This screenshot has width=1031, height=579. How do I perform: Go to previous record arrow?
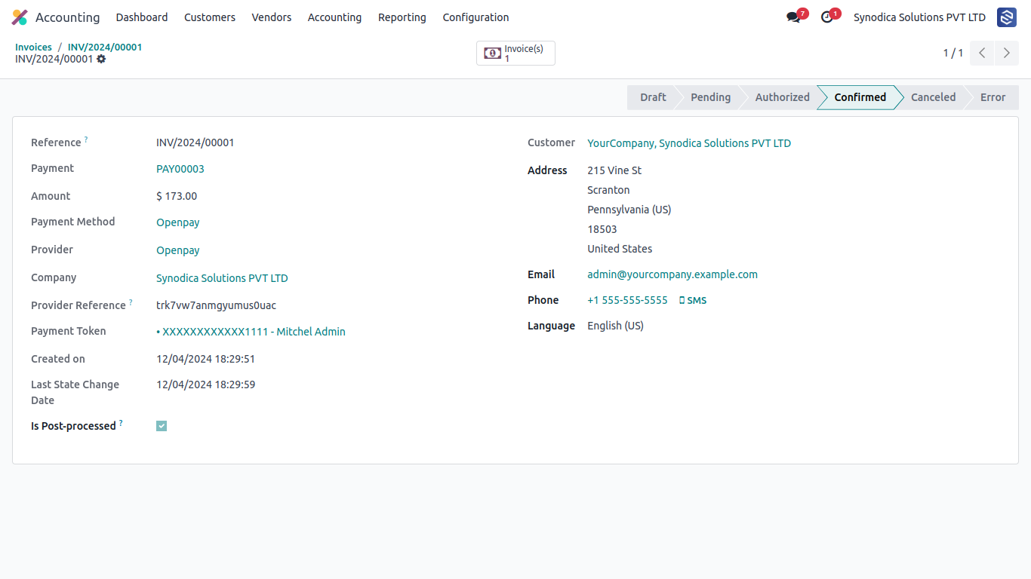pos(982,53)
